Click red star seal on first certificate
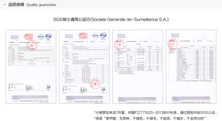 tap(32, 45)
